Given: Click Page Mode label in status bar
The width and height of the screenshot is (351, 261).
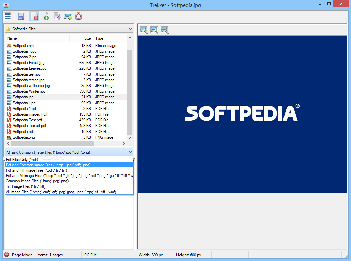Looking at the screenshot, I should 22,255.
